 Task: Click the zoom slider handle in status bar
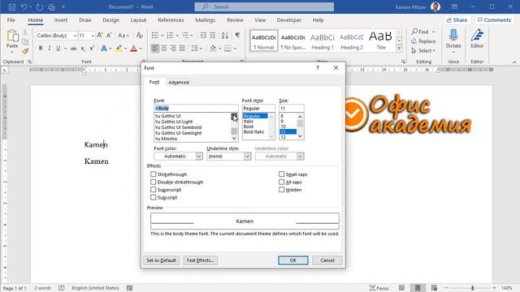[473, 288]
